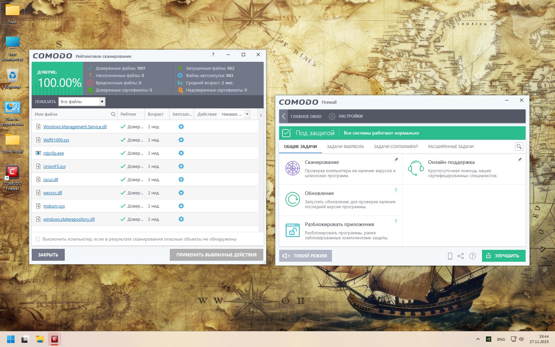
Task: Click the ЗАКРЫТЬ button
Action: click(x=48, y=255)
